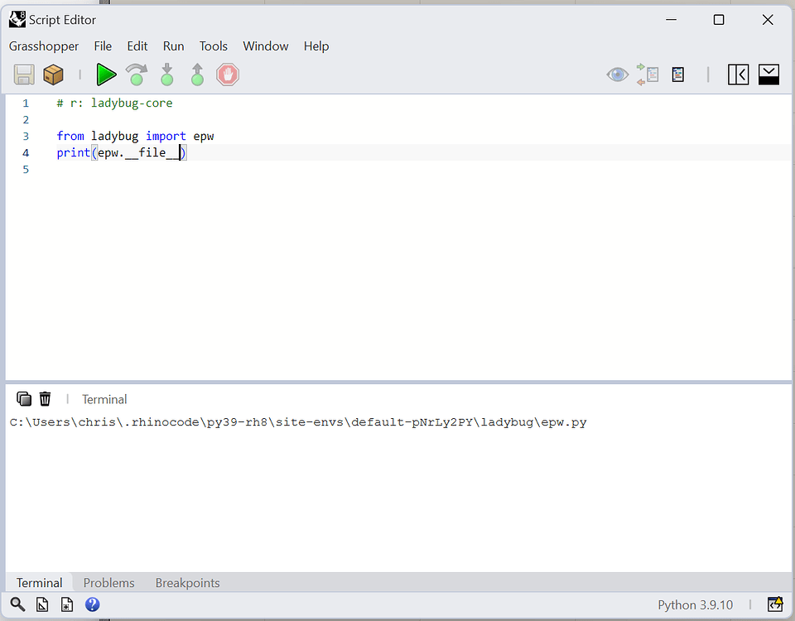The image size is (795, 621).
Task: Open the Grasshopper menu item
Action: (x=44, y=46)
